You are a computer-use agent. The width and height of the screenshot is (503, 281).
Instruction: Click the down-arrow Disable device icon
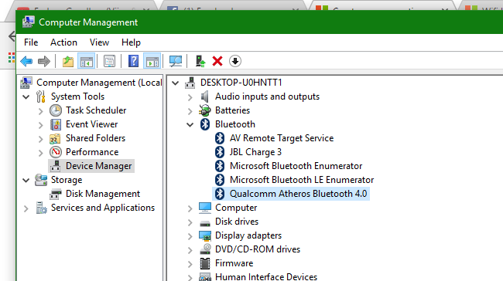coord(235,61)
